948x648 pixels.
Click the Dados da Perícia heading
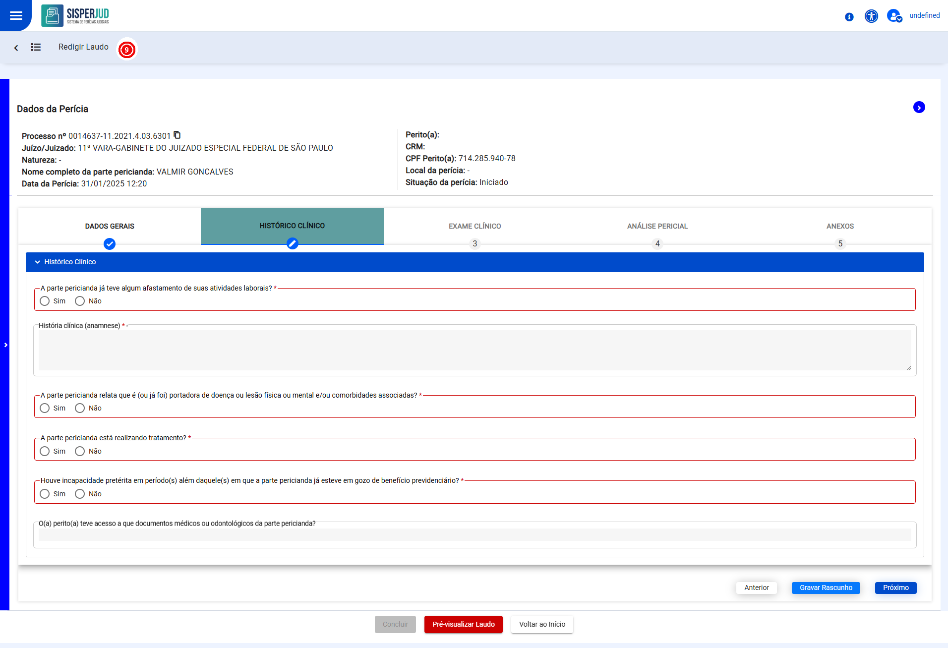pos(53,109)
